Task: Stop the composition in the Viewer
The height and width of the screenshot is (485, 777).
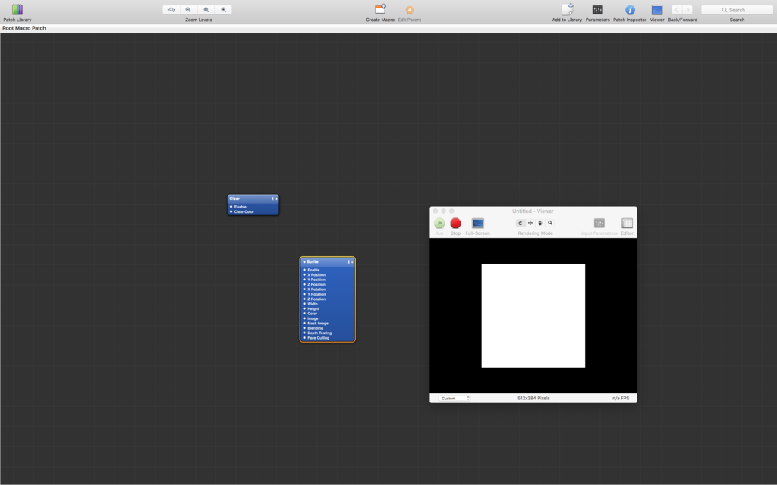Action: tap(455, 224)
